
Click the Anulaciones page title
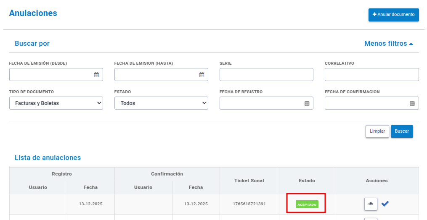coord(33,13)
